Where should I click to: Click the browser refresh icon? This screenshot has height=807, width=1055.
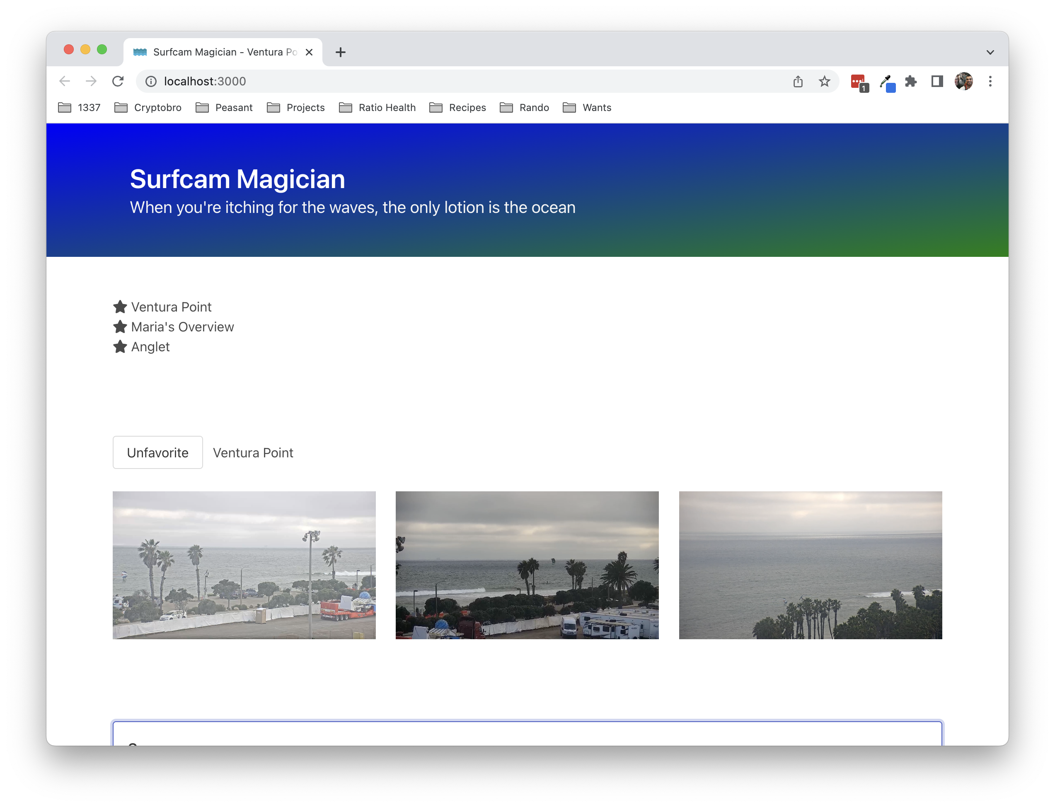[119, 80]
